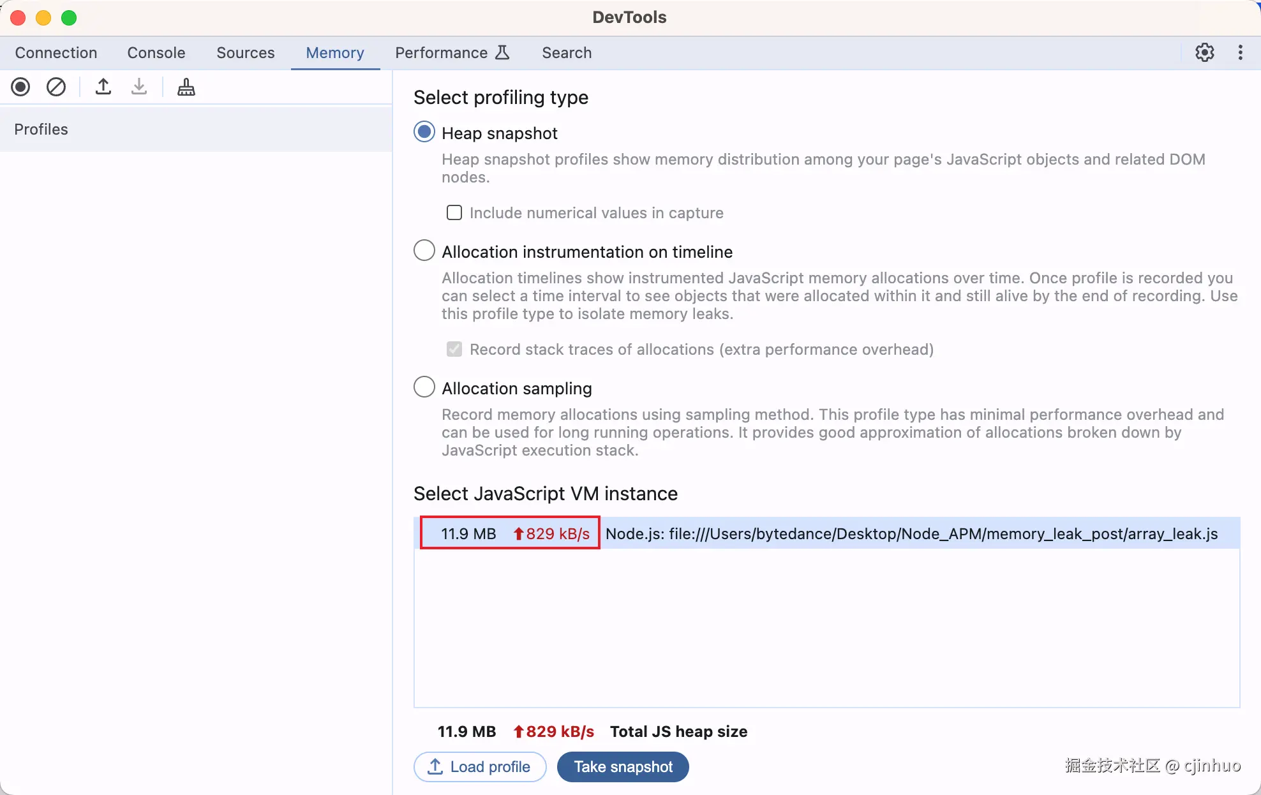Image resolution: width=1261 pixels, height=795 pixels.
Task: Click the clear all profiles icon
Action: [56, 87]
